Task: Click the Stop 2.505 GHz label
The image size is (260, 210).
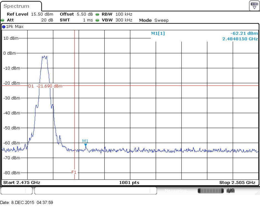Action: tap(237, 183)
